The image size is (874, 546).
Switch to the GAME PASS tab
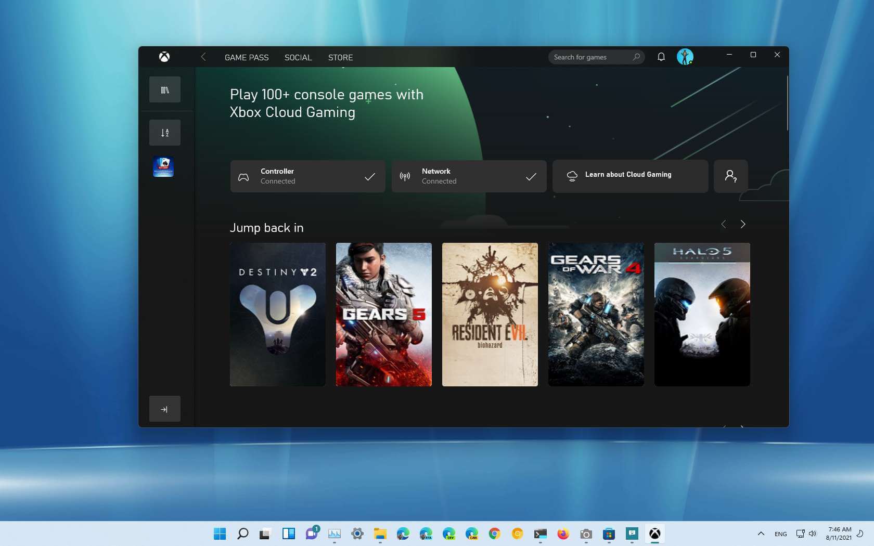pyautogui.click(x=246, y=57)
